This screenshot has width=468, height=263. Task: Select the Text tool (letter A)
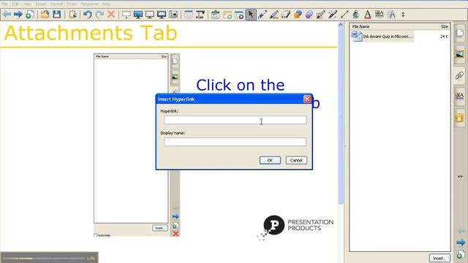pyautogui.click(x=368, y=14)
